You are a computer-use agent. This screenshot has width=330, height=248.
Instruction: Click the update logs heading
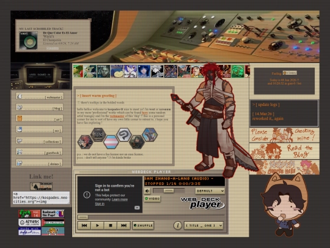266,105
